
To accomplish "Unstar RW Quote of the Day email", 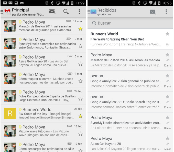I will (80, 116).
